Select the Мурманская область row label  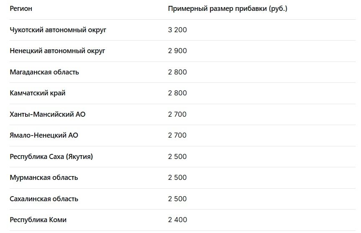44,178
